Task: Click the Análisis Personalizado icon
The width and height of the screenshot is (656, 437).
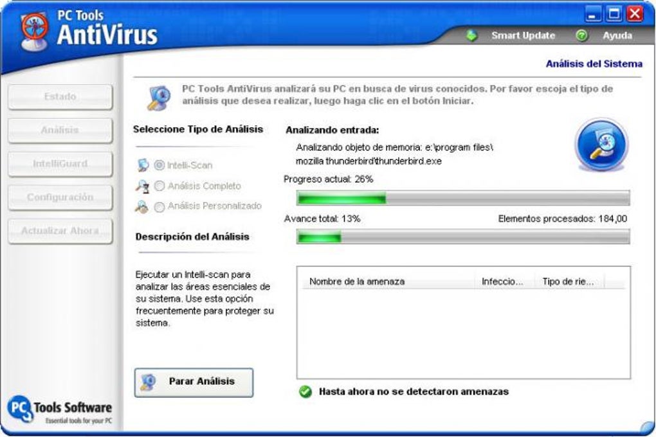Action: [142, 206]
